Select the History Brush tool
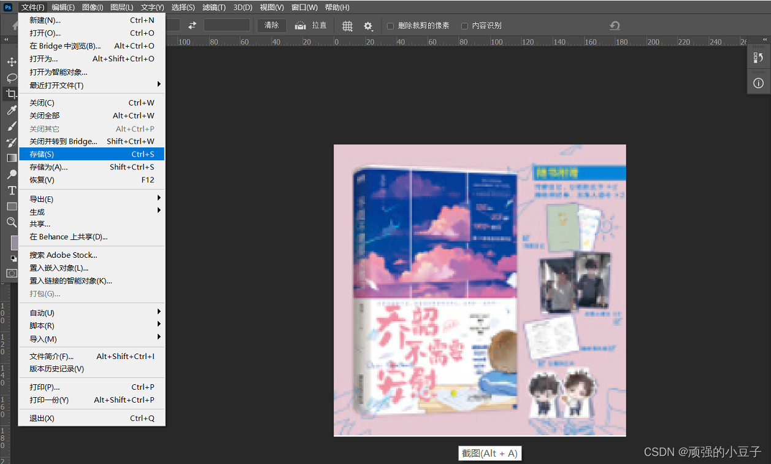The height and width of the screenshot is (464, 771). pyautogui.click(x=12, y=142)
